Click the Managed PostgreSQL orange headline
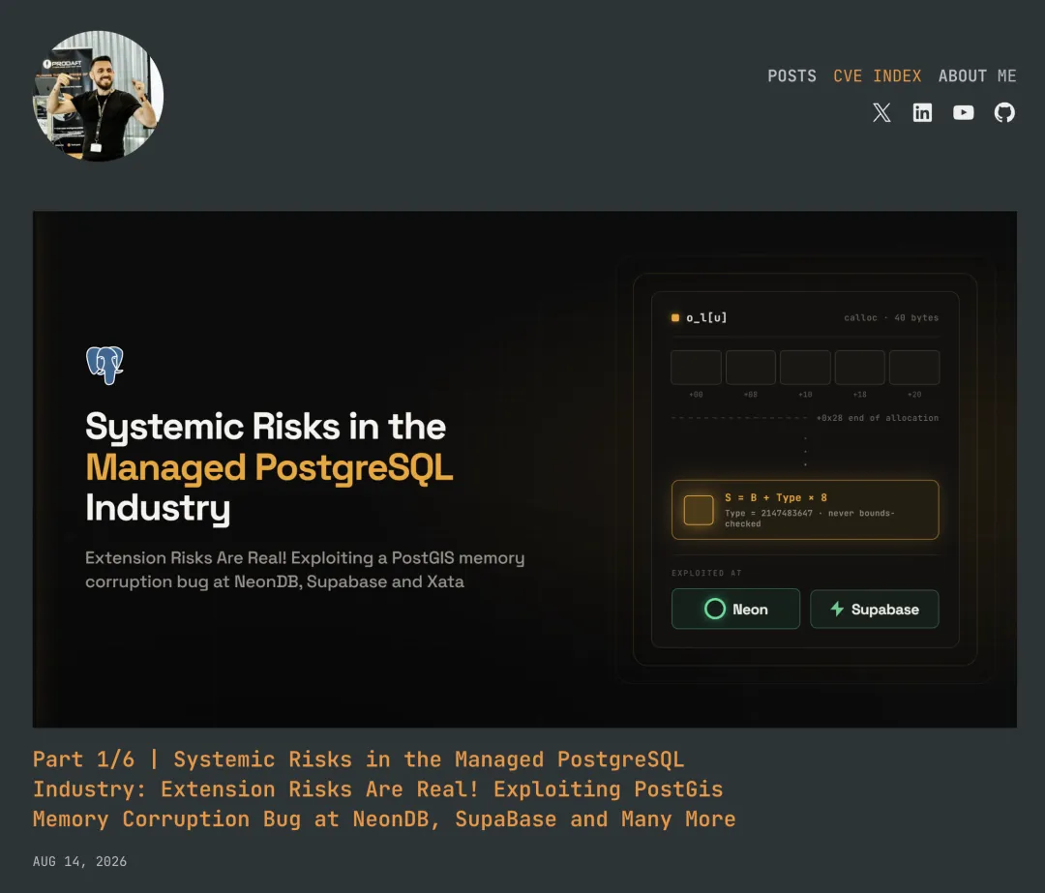The image size is (1045, 893). coord(269,467)
